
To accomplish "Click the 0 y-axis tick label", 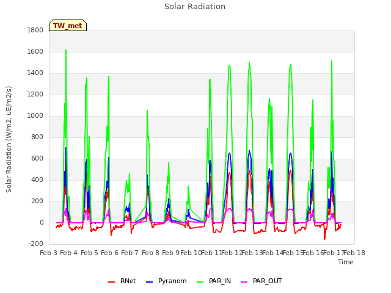I will (x=42, y=223).
